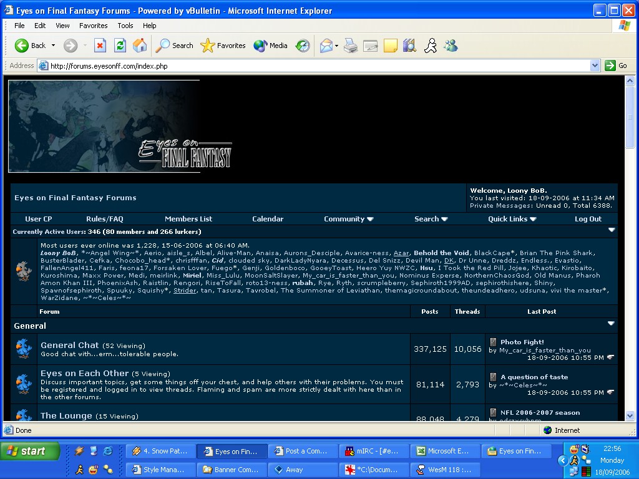Collapse the Currently Active Users section
This screenshot has height=479, width=639.
[x=612, y=230]
